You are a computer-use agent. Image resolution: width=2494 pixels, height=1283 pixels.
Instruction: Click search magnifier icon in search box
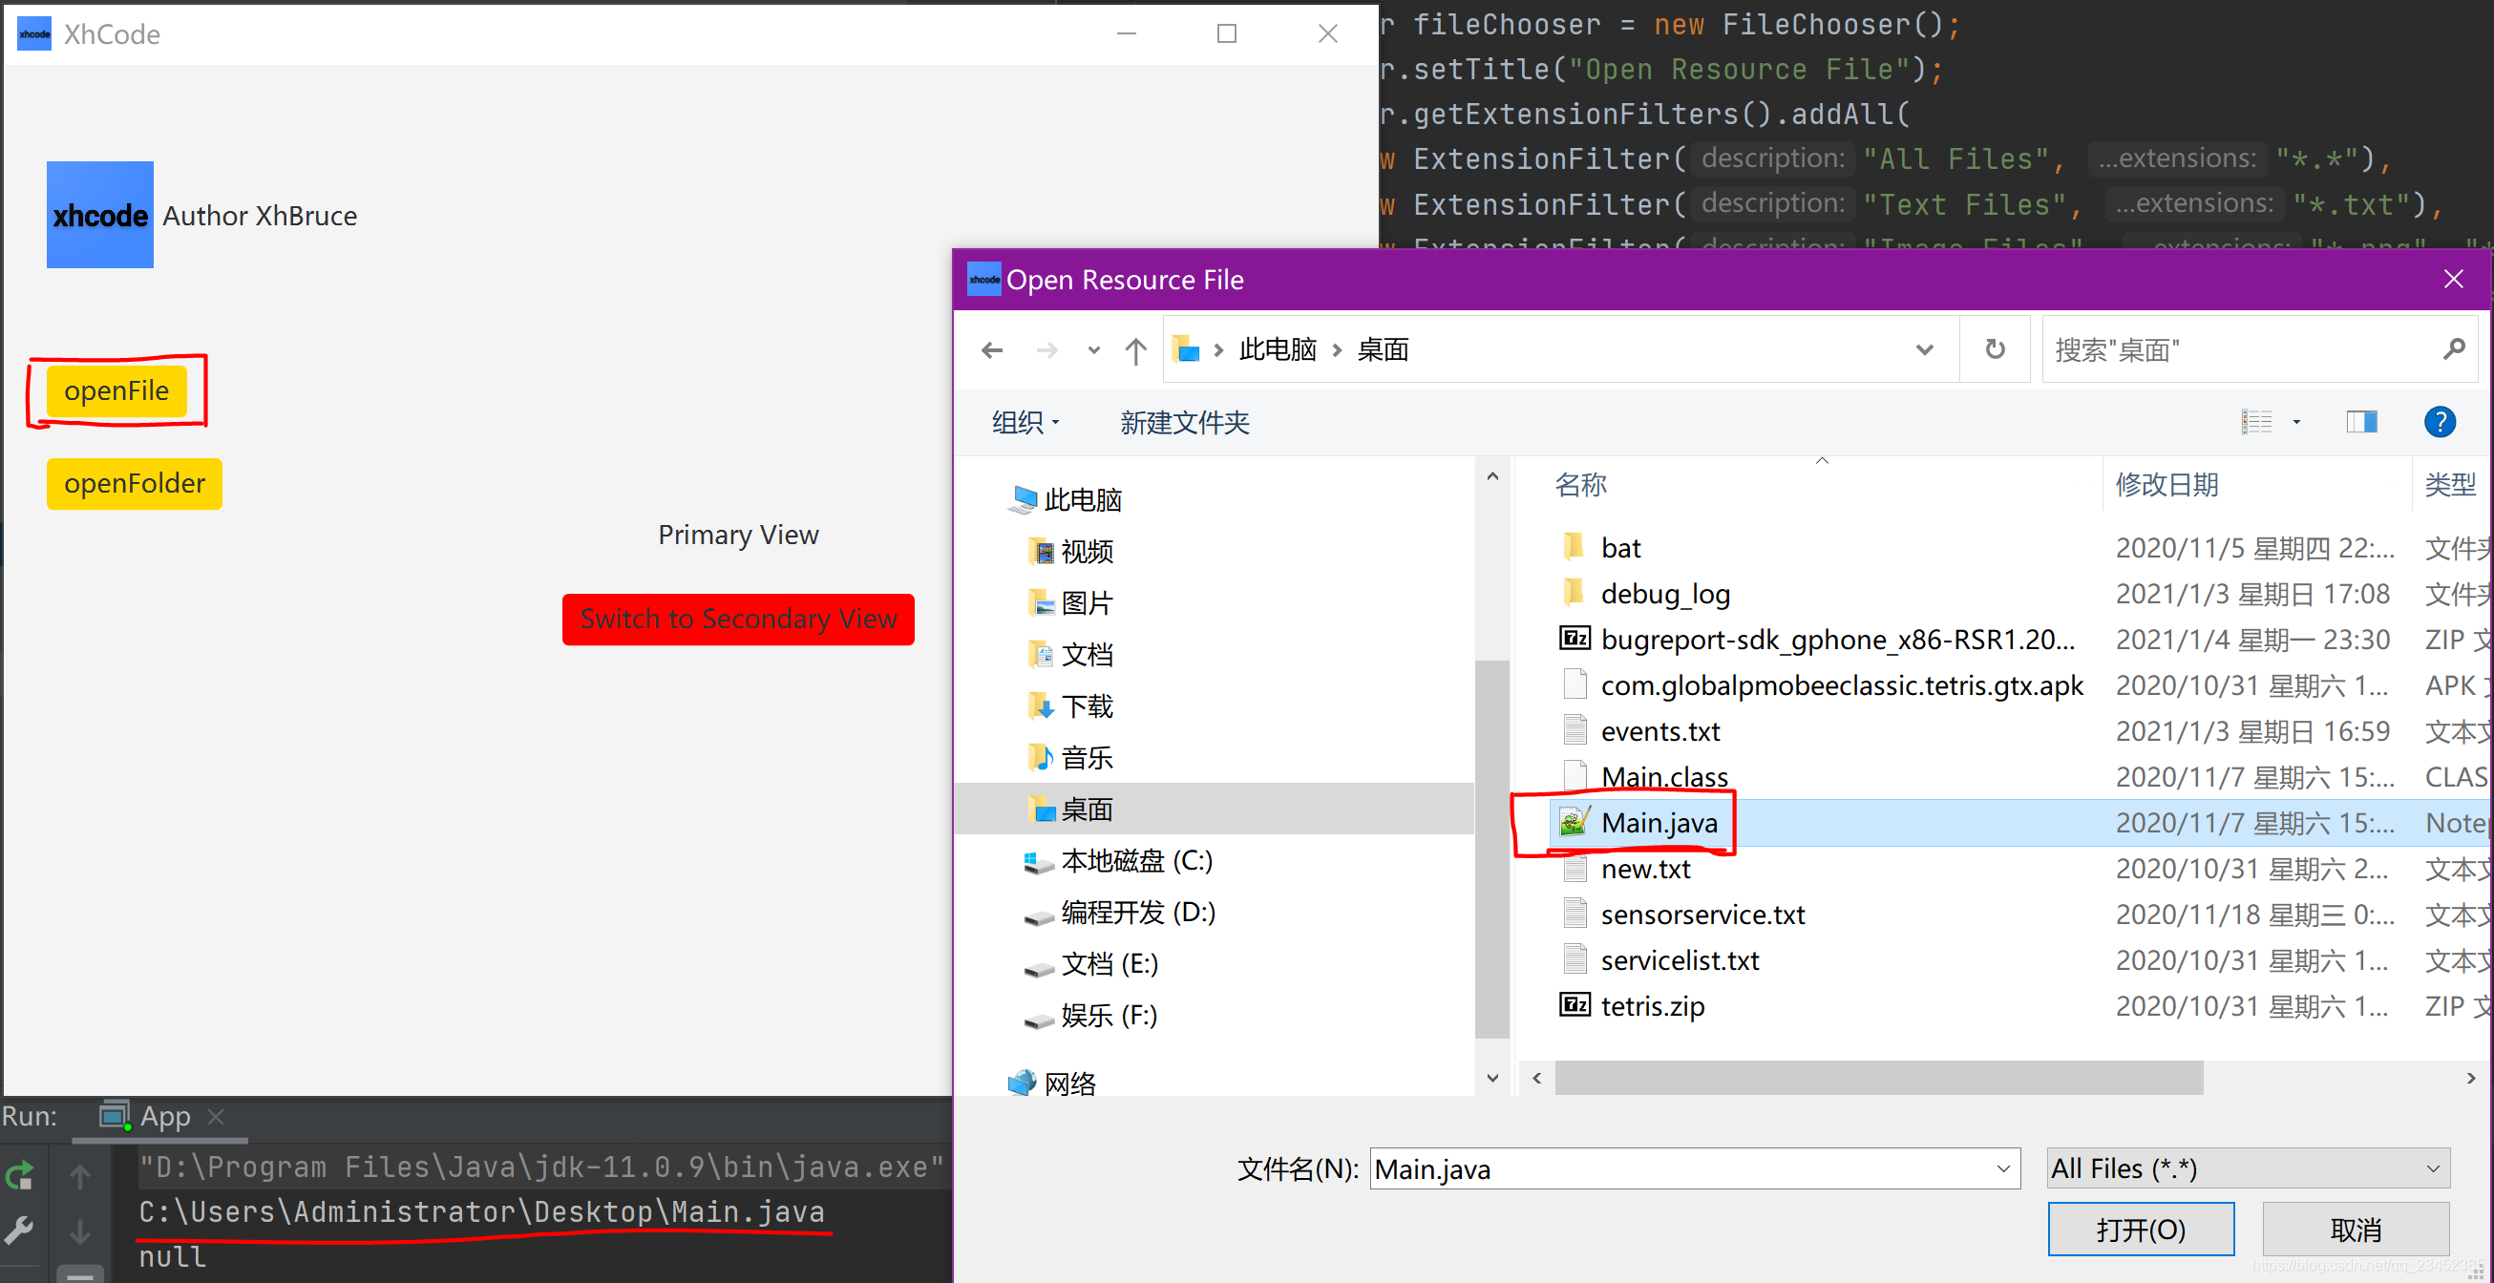click(2452, 349)
